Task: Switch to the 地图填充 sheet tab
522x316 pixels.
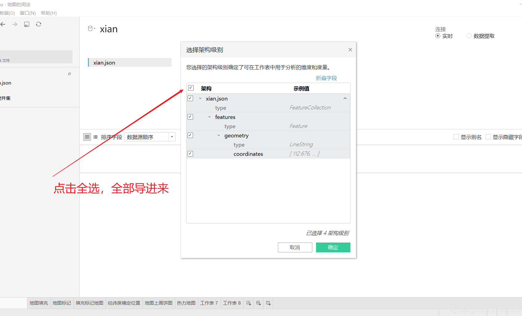Action: 39,303
